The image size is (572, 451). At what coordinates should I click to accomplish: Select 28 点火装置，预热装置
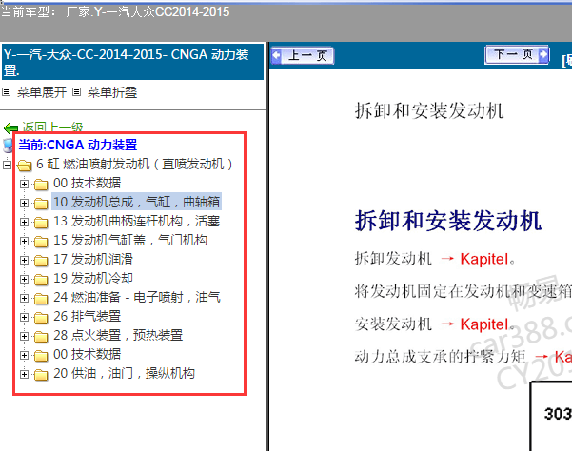(x=118, y=335)
